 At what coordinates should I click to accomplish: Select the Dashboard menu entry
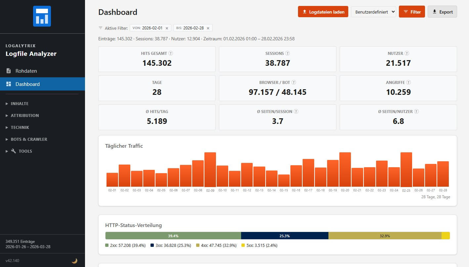(x=28, y=84)
